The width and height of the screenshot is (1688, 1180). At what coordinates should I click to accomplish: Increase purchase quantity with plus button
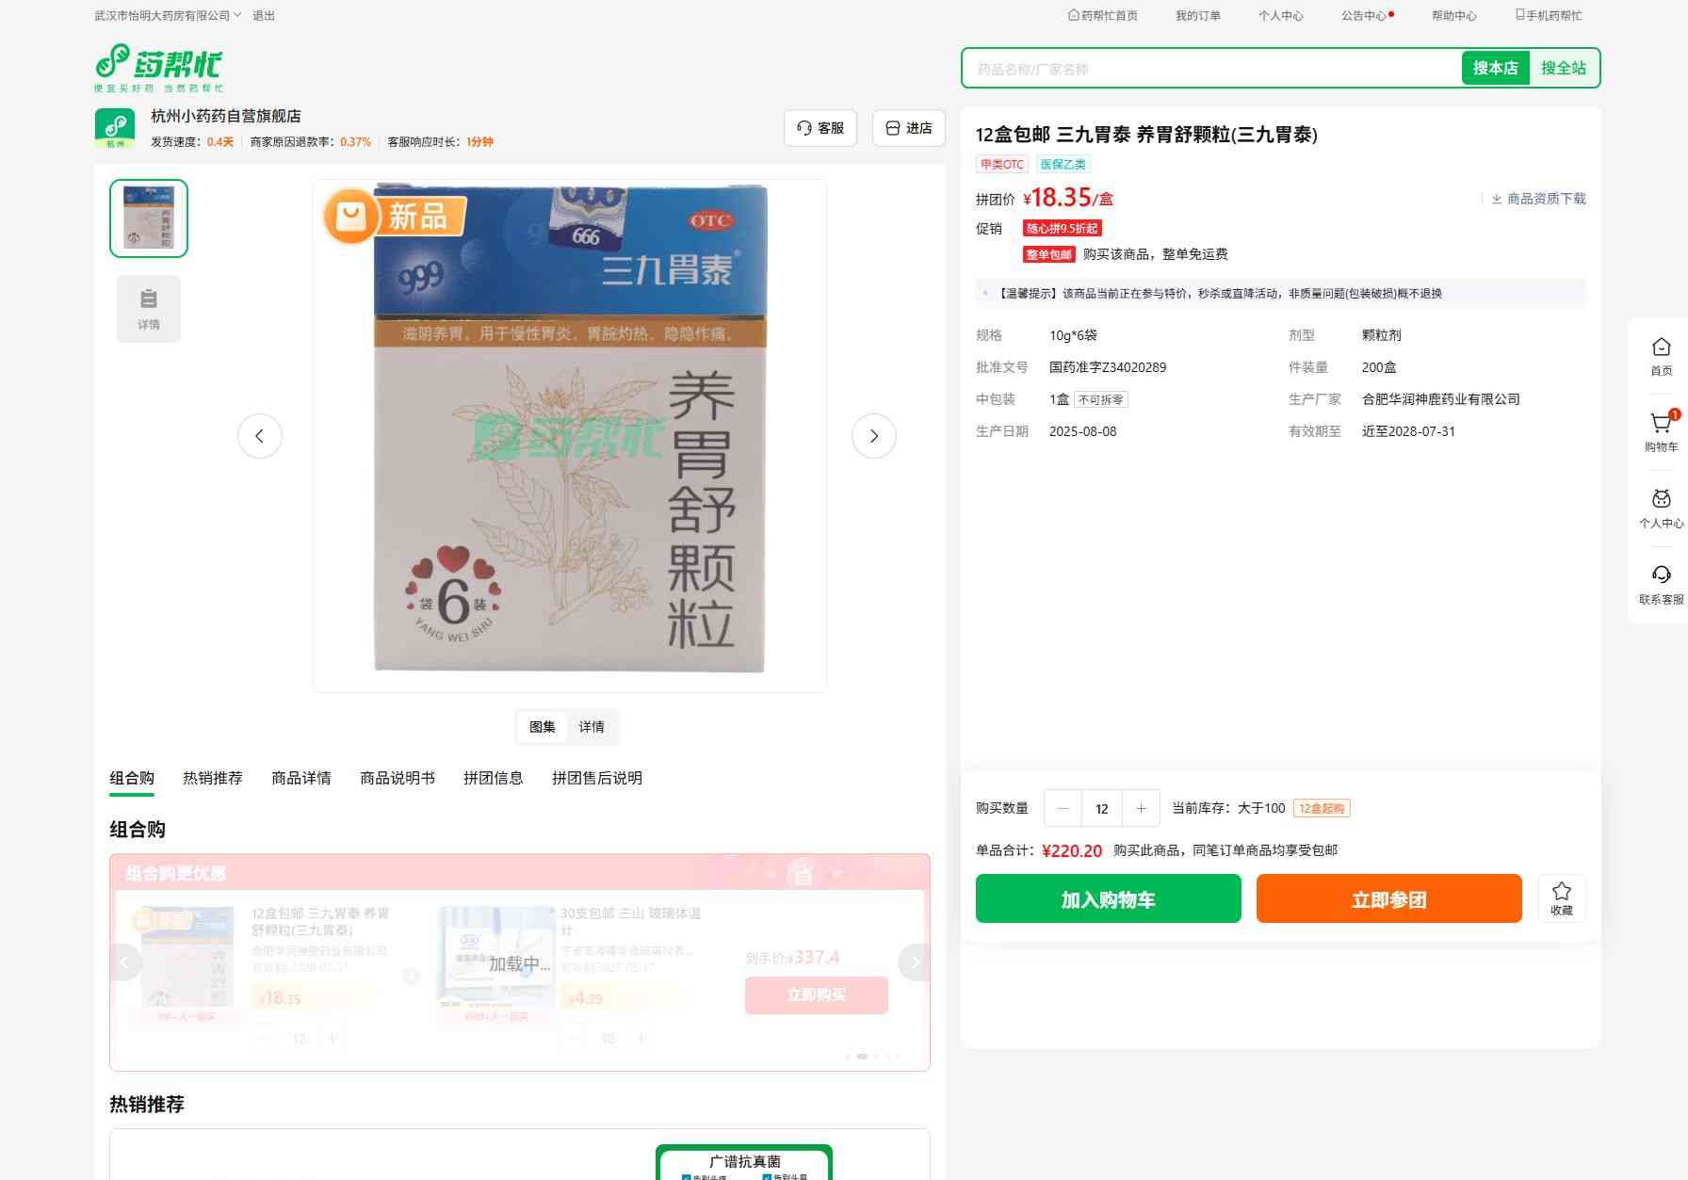tap(1141, 809)
